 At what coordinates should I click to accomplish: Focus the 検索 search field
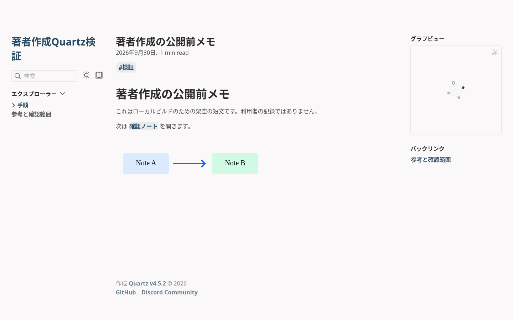click(44, 76)
